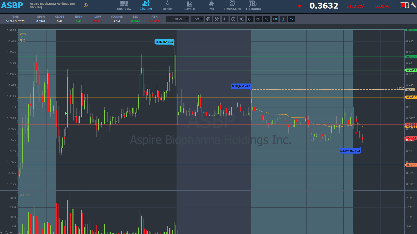
Task: Click the red play marker on chart
Action: (356, 133)
